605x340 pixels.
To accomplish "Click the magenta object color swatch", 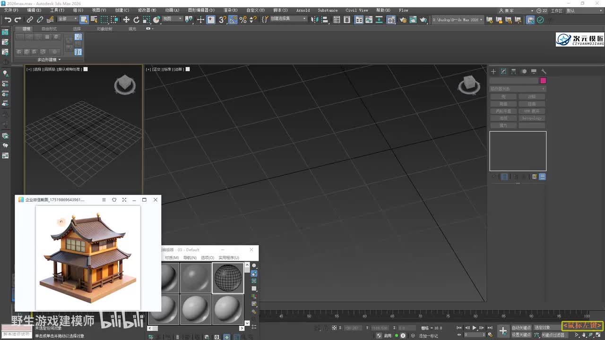I will click(543, 81).
